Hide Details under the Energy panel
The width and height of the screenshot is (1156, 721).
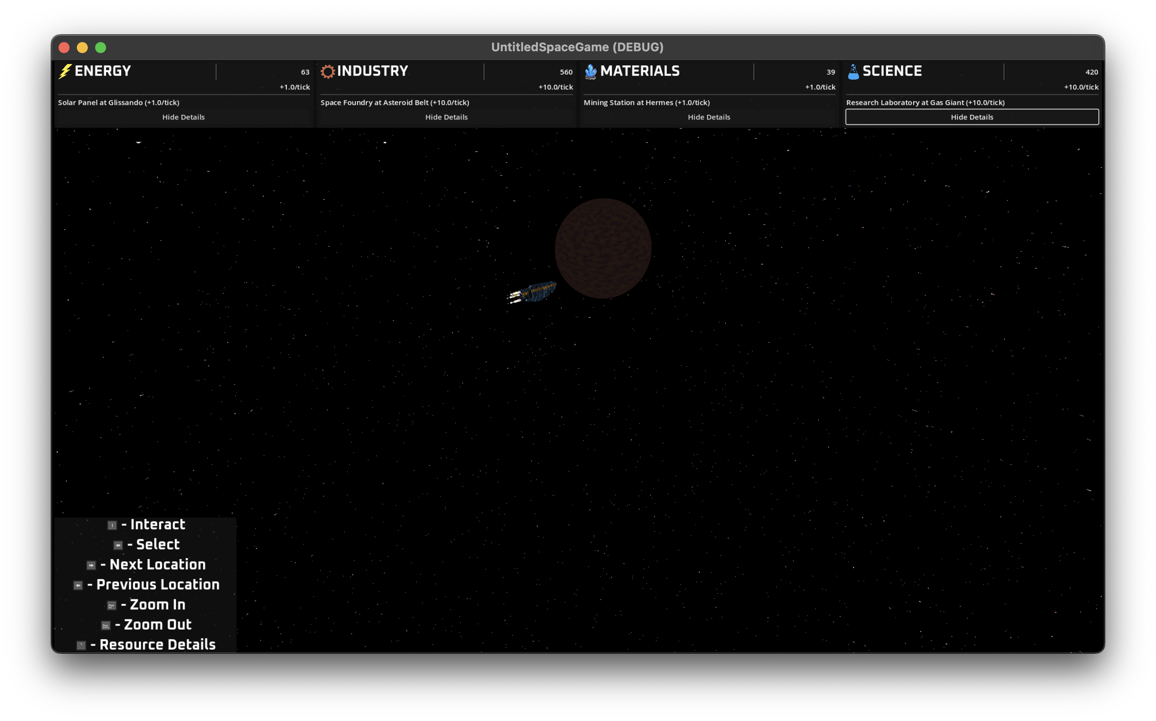click(183, 117)
